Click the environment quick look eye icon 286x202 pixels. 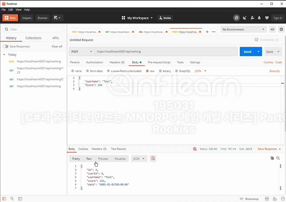272,29
